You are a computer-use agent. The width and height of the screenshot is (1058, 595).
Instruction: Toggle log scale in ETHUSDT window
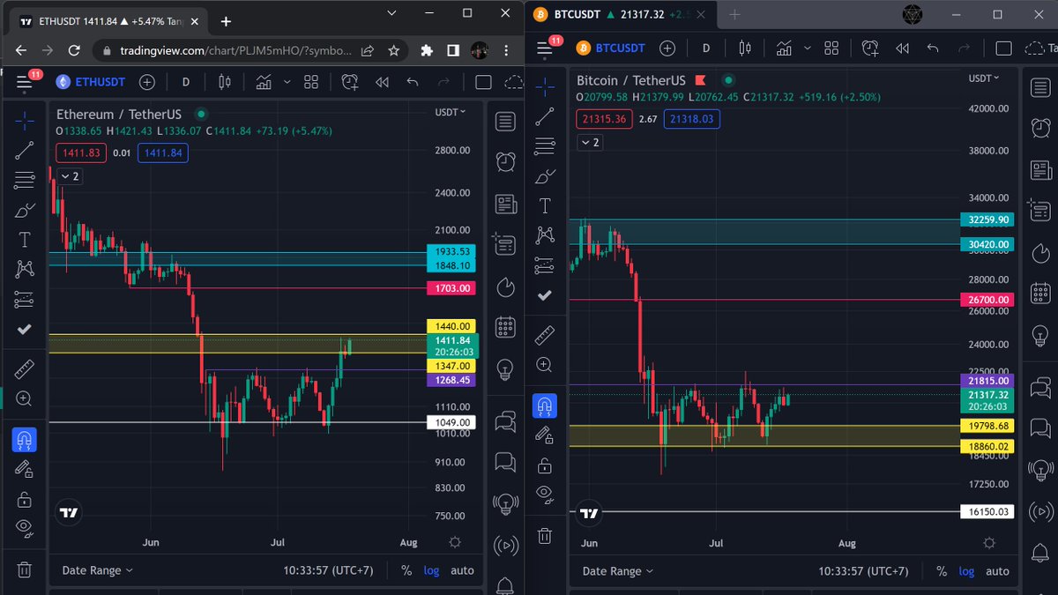pyautogui.click(x=431, y=570)
